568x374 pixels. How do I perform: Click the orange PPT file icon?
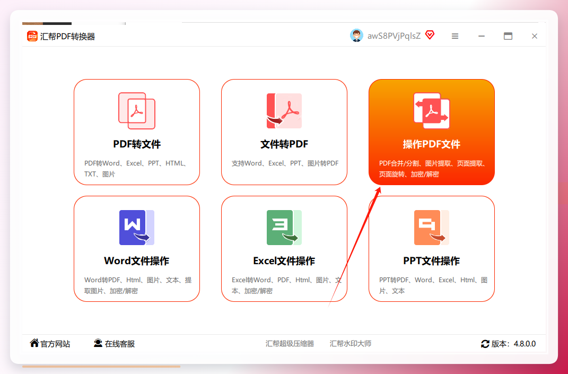click(x=431, y=228)
